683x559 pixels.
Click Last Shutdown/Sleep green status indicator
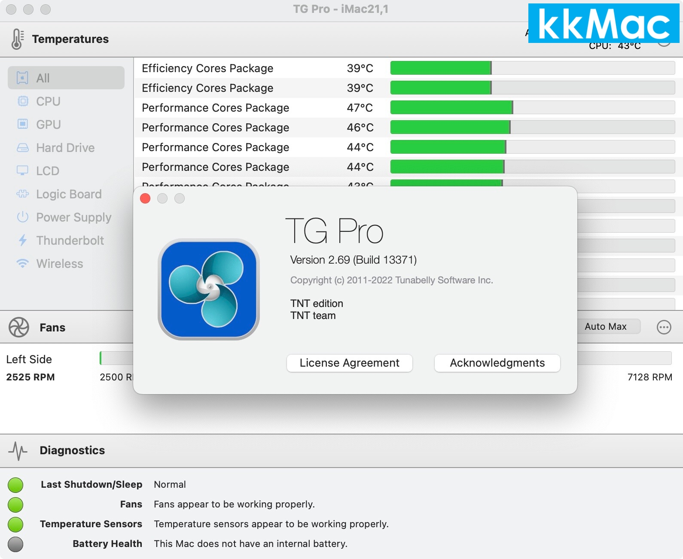coord(15,485)
